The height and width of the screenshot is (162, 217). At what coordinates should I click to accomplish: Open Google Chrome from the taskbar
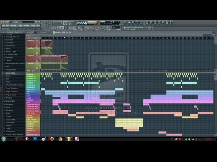pos(61,139)
